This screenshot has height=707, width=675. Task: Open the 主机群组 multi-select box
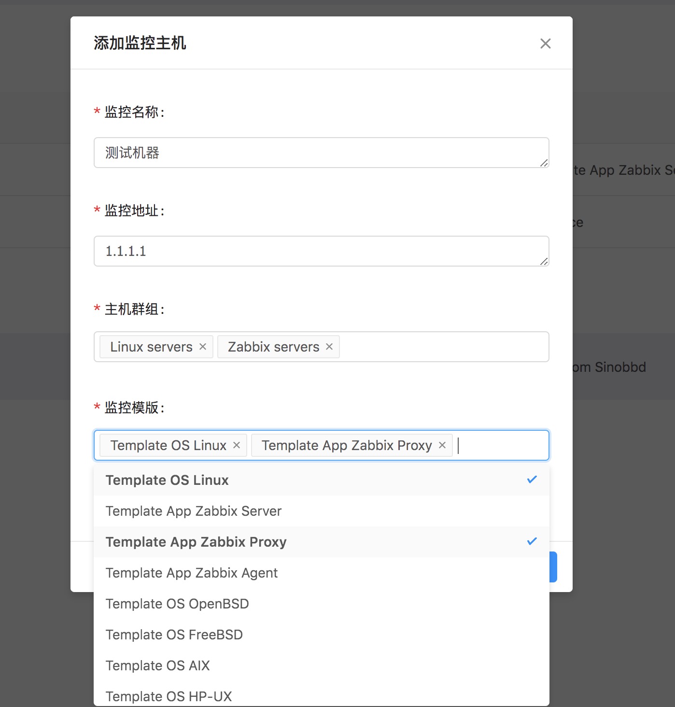[x=322, y=347]
